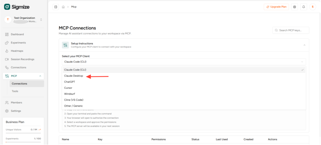Click the Created column header
This screenshot has height=145, width=321.
click(248, 139)
